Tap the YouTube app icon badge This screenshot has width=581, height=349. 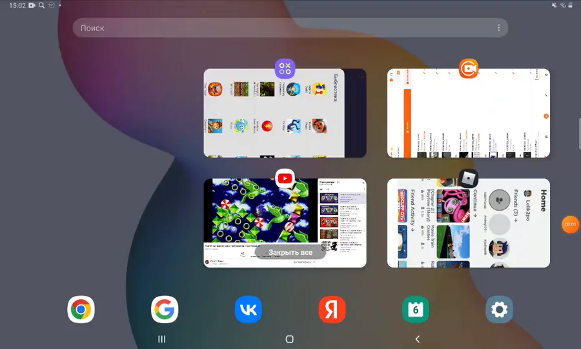(x=285, y=178)
